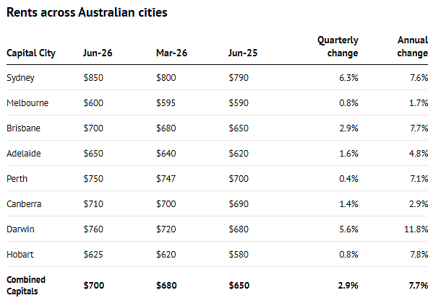
Task: Click the 'Rents across Australian cities' title
Action: click(x=87, y=13)
